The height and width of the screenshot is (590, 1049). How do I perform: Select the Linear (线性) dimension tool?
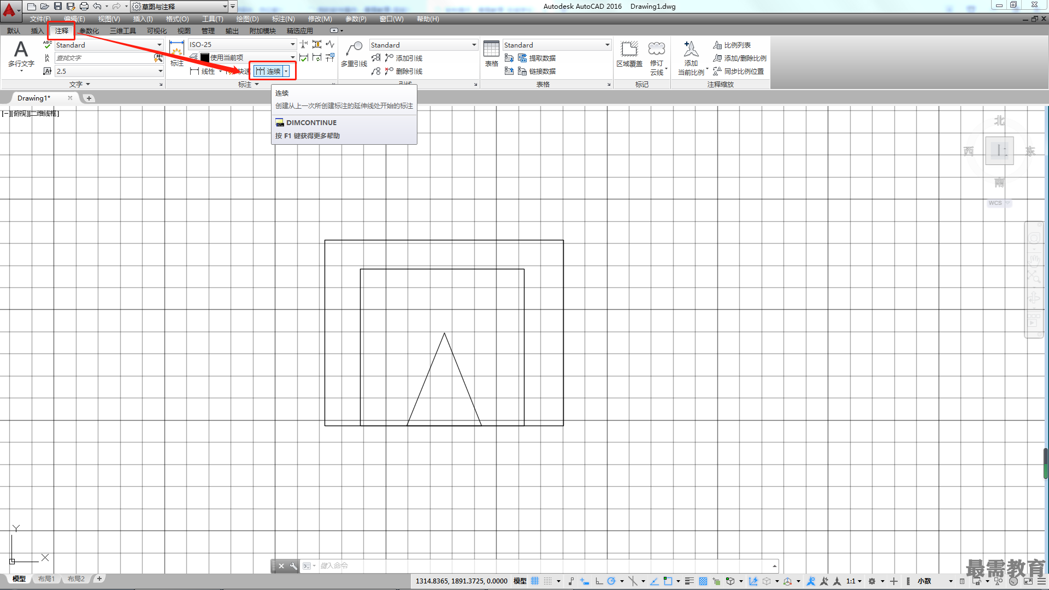203,71
